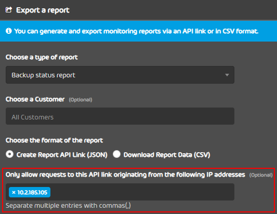
Task: Click the Export a report heading
Action: [43, 10]
